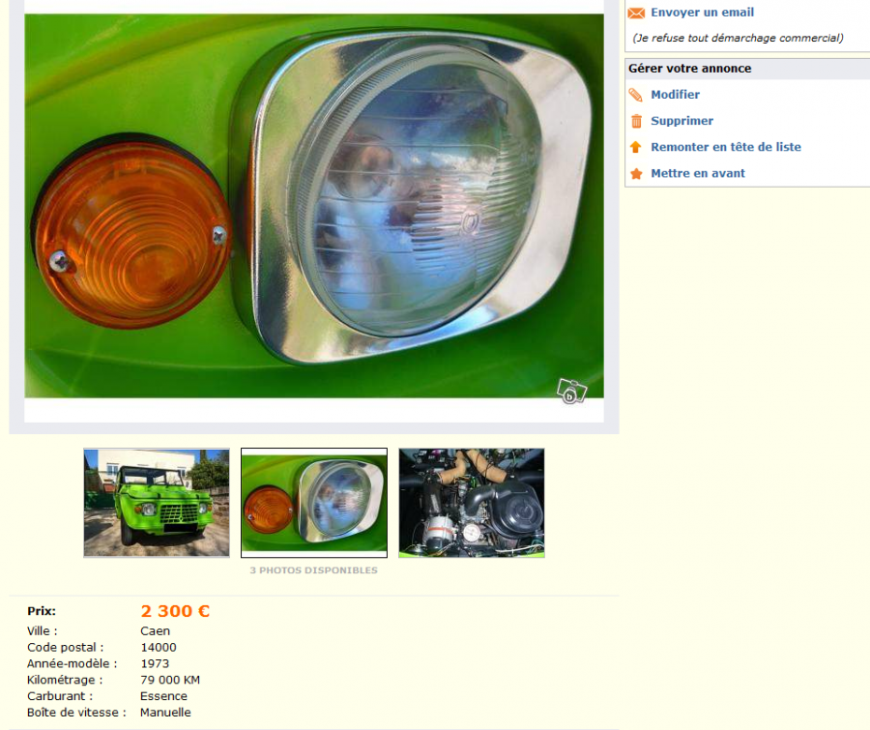
Task: Click the '3 PHOTOS DISPONIBLES' caption
Action: (313, 570)
